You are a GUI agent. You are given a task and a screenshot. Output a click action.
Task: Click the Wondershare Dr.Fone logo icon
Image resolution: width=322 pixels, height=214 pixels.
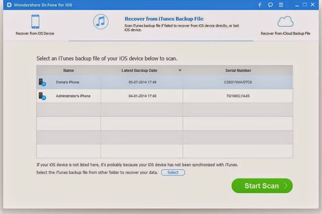(x=9, y=5)
